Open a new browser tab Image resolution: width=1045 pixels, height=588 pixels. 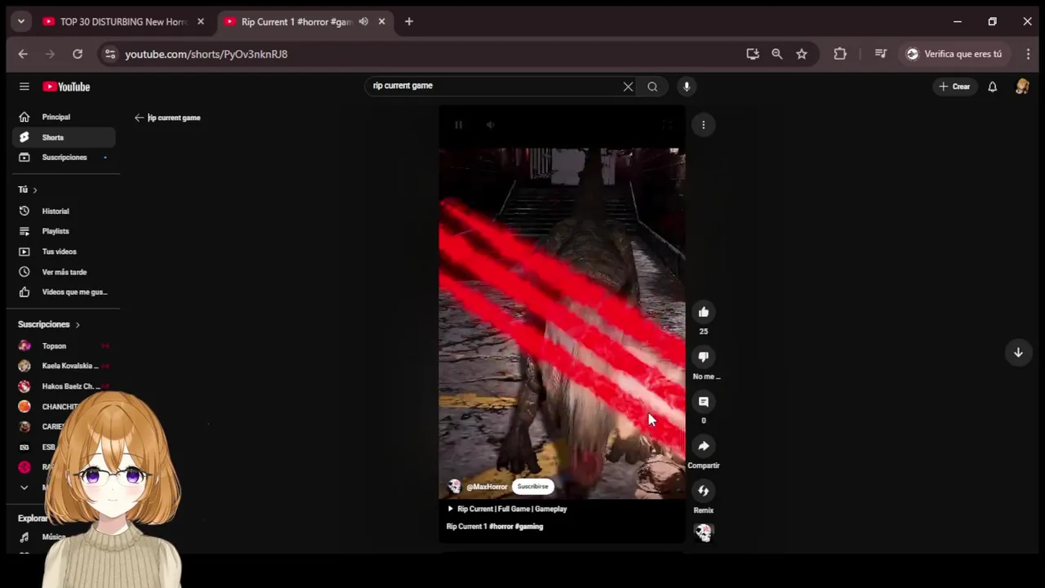(x=409, y=22)
